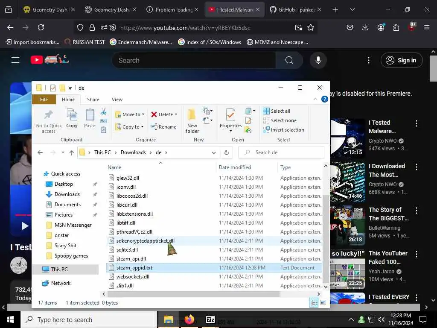This screenshot has height=328, width=437.
Task: Show hidden system tray icons
Action: point(351,319)
